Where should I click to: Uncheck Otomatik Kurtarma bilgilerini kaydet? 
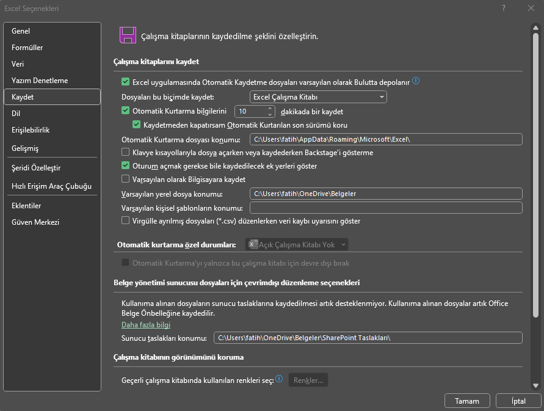point(125,111)
